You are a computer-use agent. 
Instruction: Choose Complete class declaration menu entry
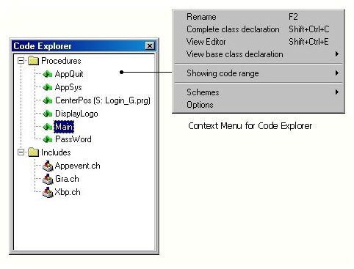pos(259,29)
